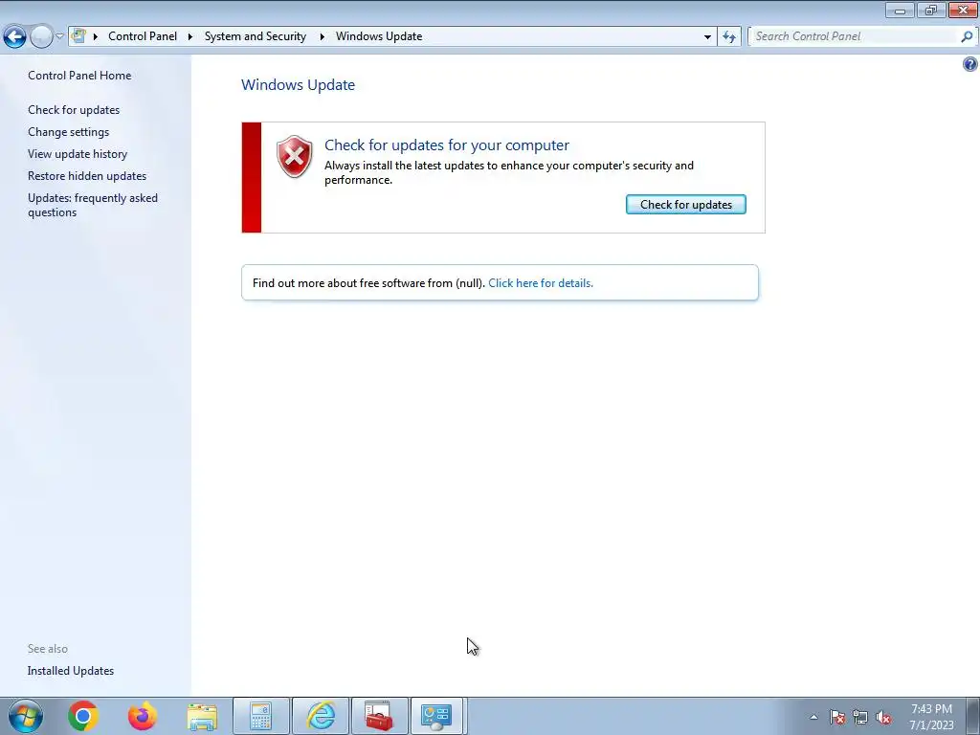The height and width of the screenshot is (735, 980).
Task: Open the recent pages dropdown beside the forward arrow
Action: (59, 36)
